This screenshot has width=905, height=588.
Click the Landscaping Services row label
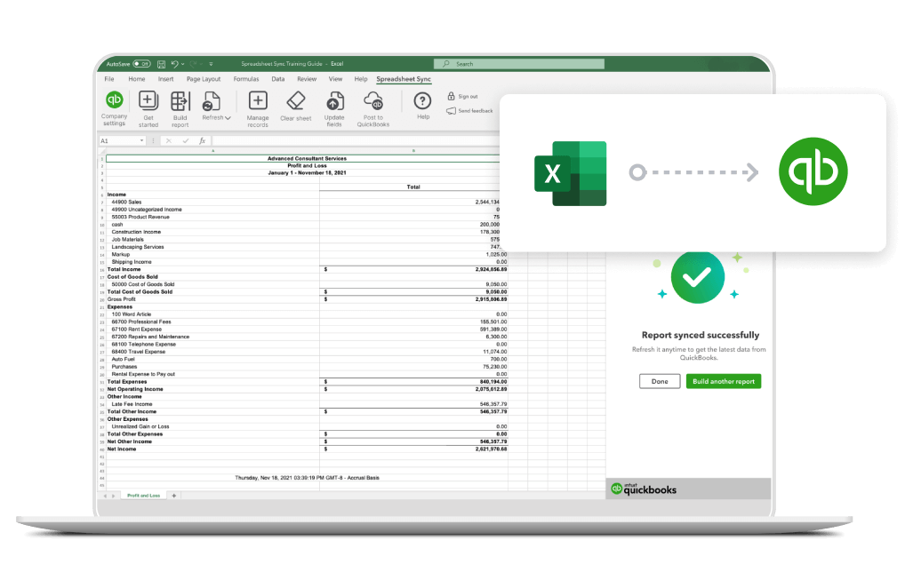138,247
